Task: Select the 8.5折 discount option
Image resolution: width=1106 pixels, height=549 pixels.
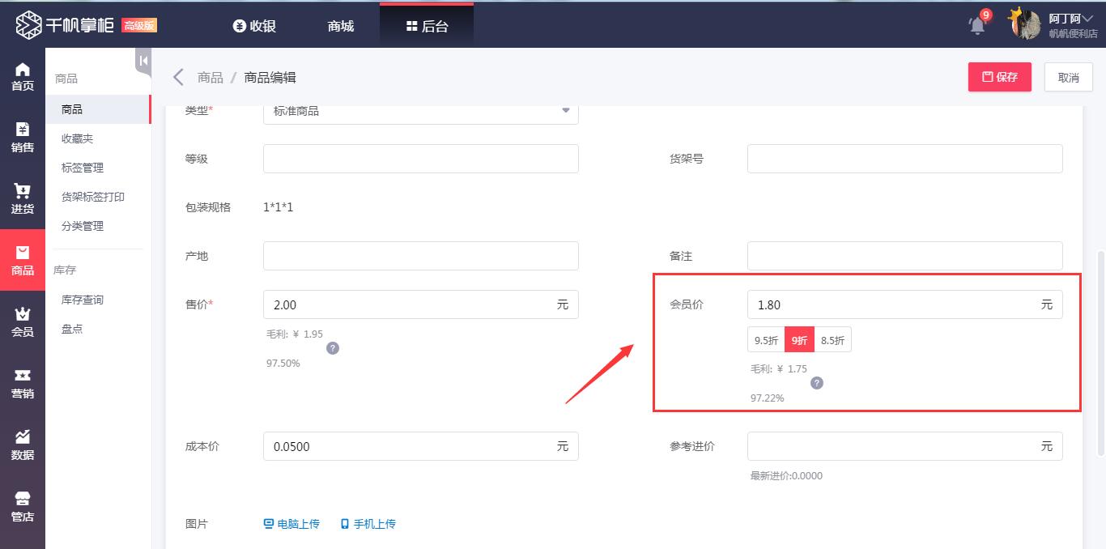Action: pyautogui.click(x=832, y=340)
